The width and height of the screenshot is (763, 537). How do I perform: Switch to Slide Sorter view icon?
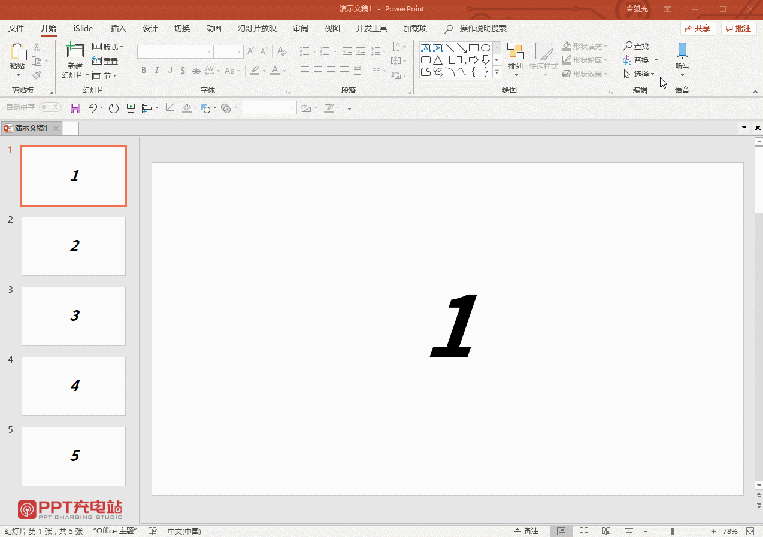pos(584,531)
